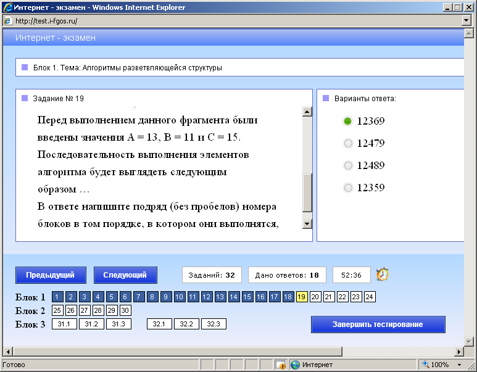Click the Заданий: 32 counter
Image resolution: width=477 pixels, height=372 pixels.
point(212,275)
